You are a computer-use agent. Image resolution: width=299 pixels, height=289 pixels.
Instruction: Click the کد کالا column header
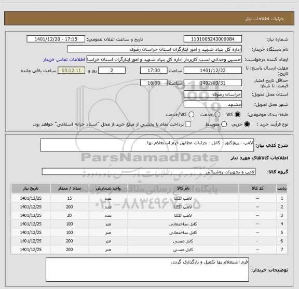[x=257, y=188]
